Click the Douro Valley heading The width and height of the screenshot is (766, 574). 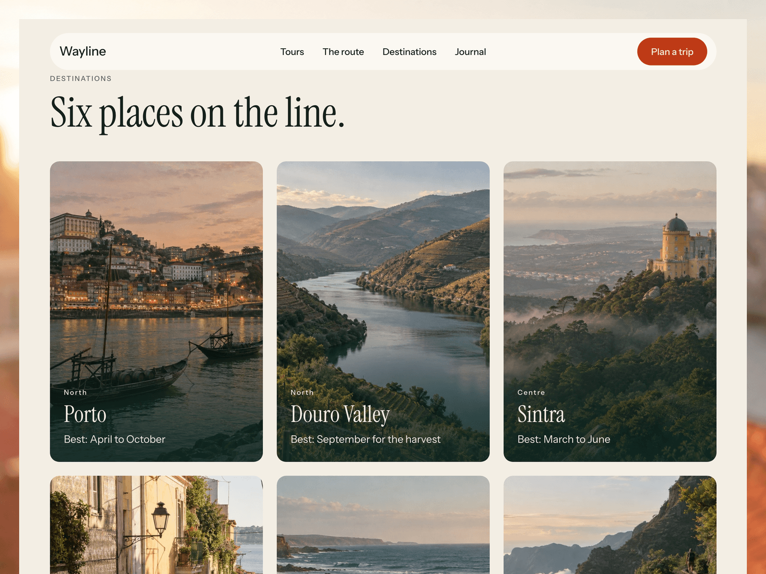pyautogui.click(x=340, y=415)
